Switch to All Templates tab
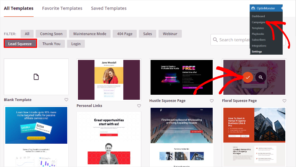296x167 pixels. tap(19, 8)
